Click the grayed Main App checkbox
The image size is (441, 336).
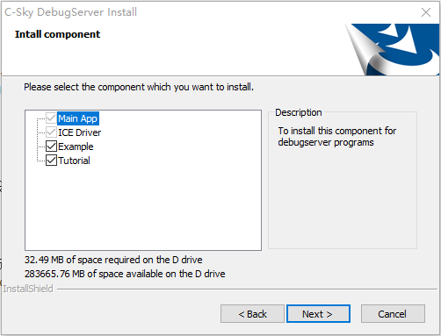(x=51, y=118)
